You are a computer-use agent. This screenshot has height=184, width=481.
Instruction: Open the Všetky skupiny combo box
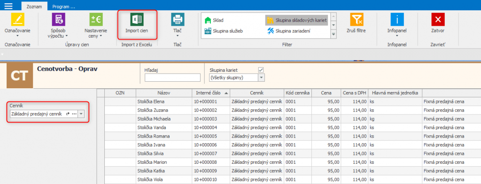pyautogui.click(x=237, y=77)
